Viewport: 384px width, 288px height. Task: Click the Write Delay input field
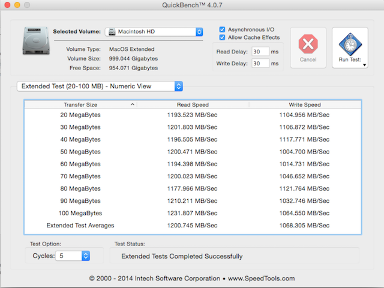pyautogui.click(x=260, y=64)
